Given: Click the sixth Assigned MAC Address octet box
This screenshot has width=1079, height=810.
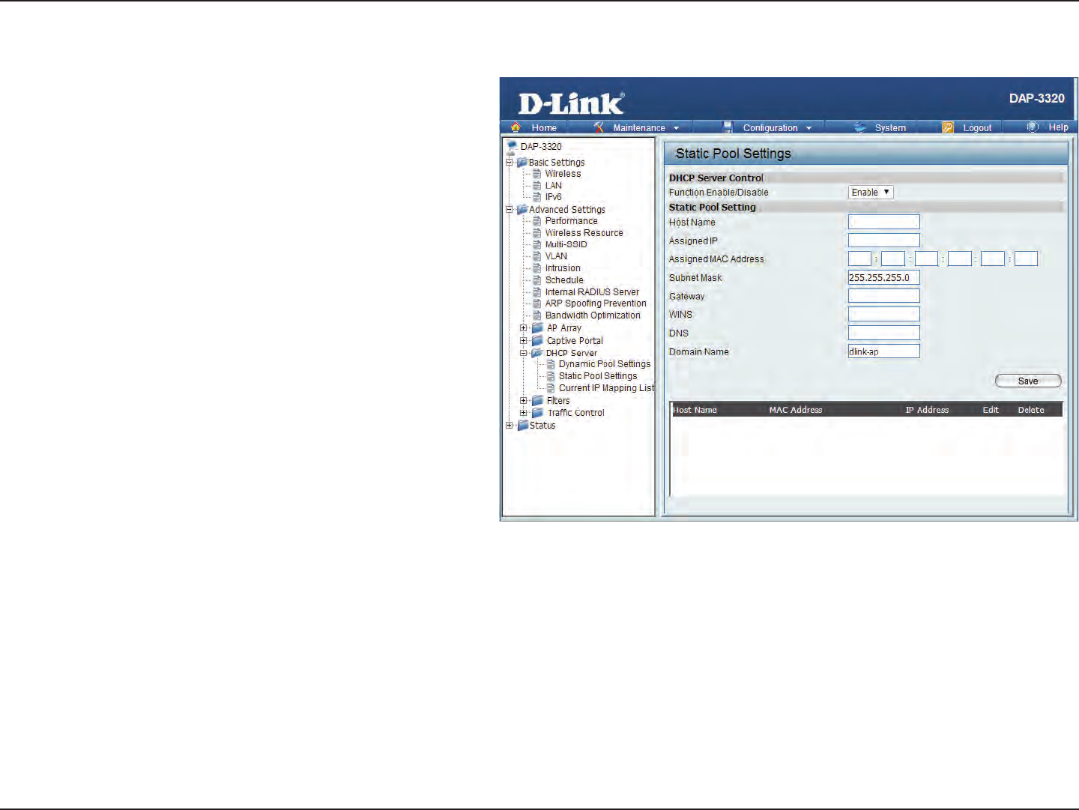Looking at the screenshot, I should [x=1026, y=259].
